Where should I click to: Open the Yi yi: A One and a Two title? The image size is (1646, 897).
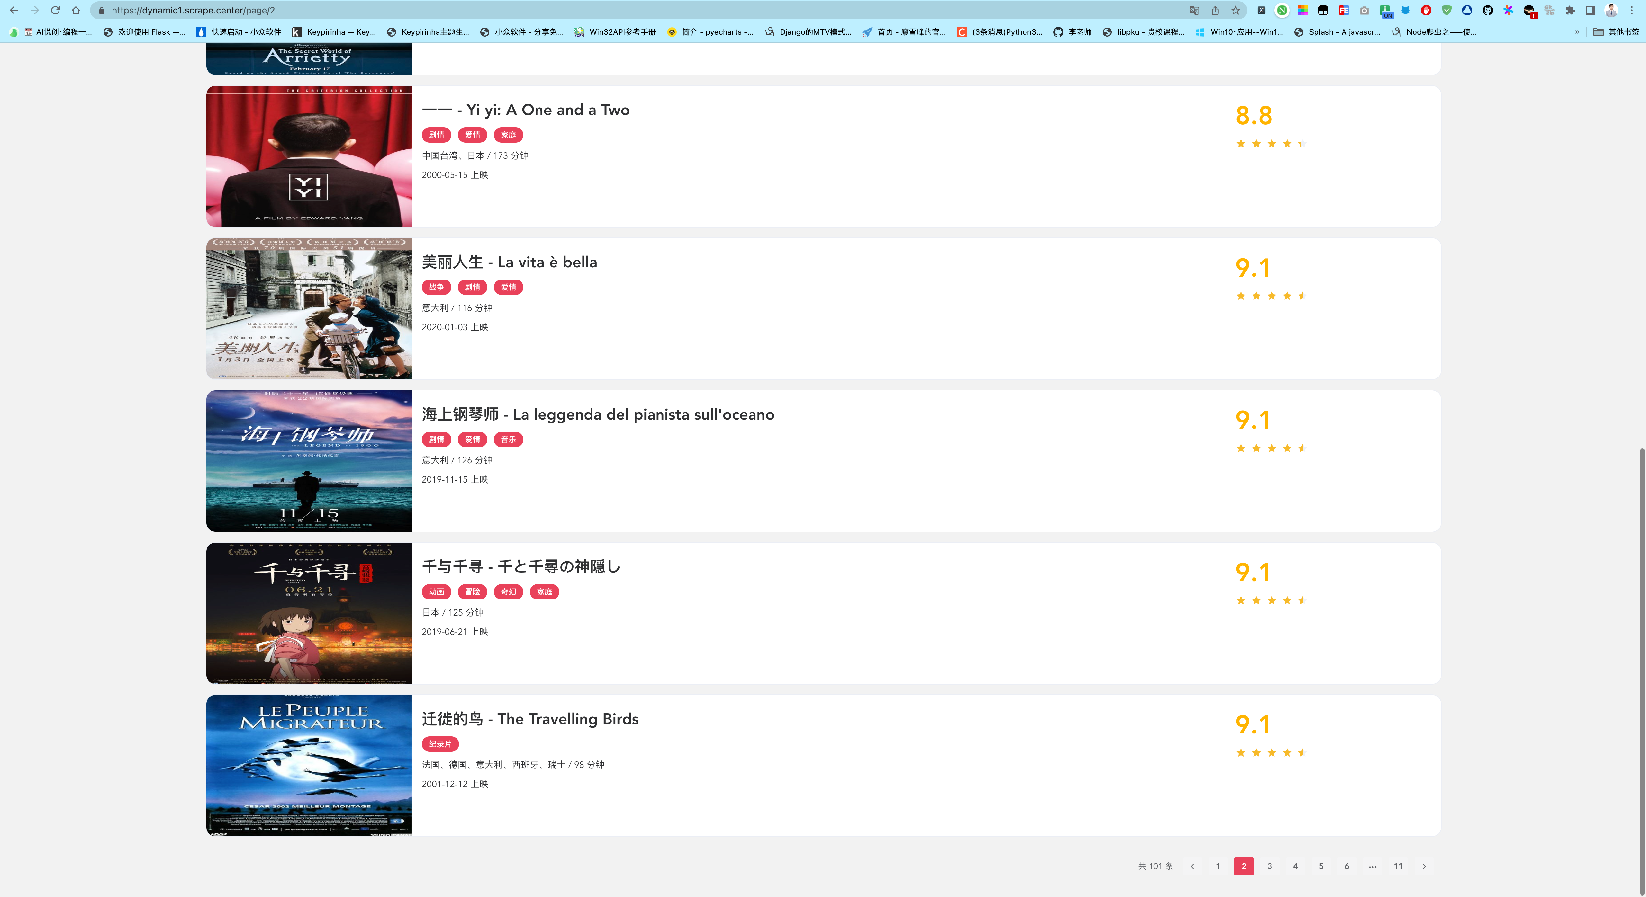(525, 110)
